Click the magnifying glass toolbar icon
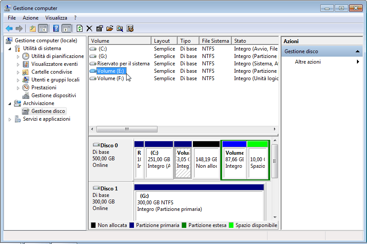 coord(120,28)
